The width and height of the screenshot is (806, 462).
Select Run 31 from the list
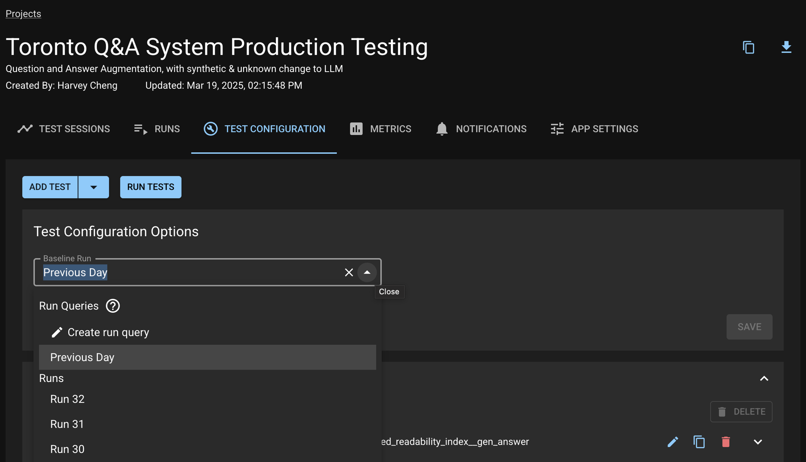click(x=67, y=424)
